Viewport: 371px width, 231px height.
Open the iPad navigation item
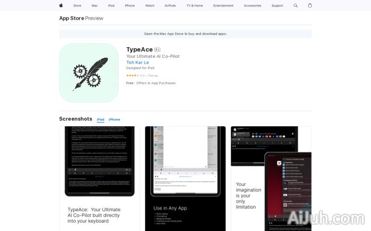[111, 5]
